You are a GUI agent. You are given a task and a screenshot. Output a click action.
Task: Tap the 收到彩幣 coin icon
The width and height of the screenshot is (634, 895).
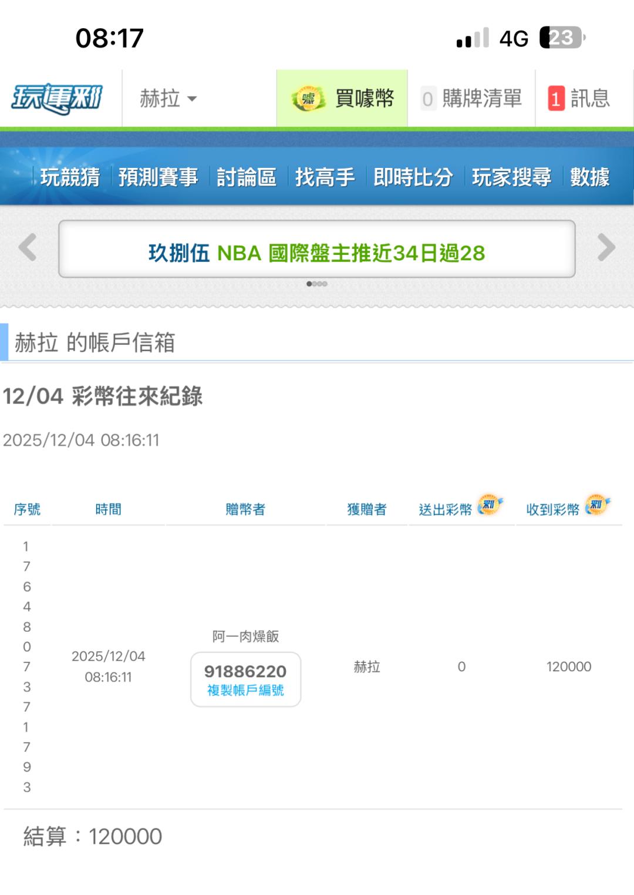(x=597, y=505)
